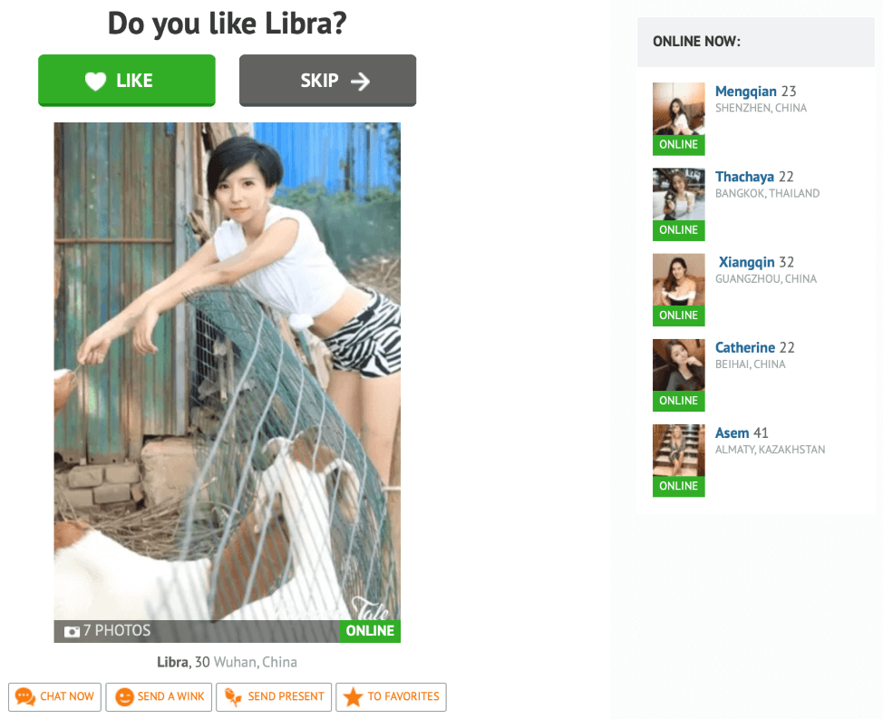Click the rose present icon

point(233,697)
